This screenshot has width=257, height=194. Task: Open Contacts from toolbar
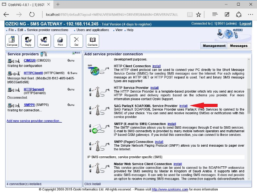(92, 41)
